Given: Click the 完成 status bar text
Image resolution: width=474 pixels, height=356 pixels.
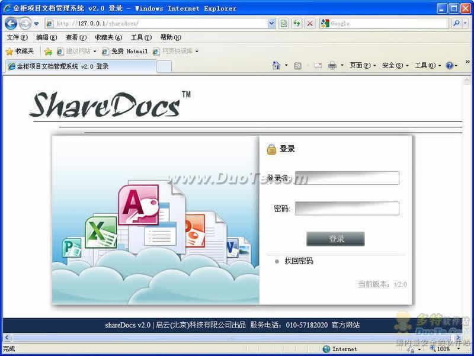Looking at the screenshot, I should point(9,349).
